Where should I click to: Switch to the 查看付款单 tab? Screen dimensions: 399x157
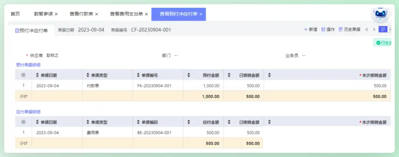pos(81,14)
